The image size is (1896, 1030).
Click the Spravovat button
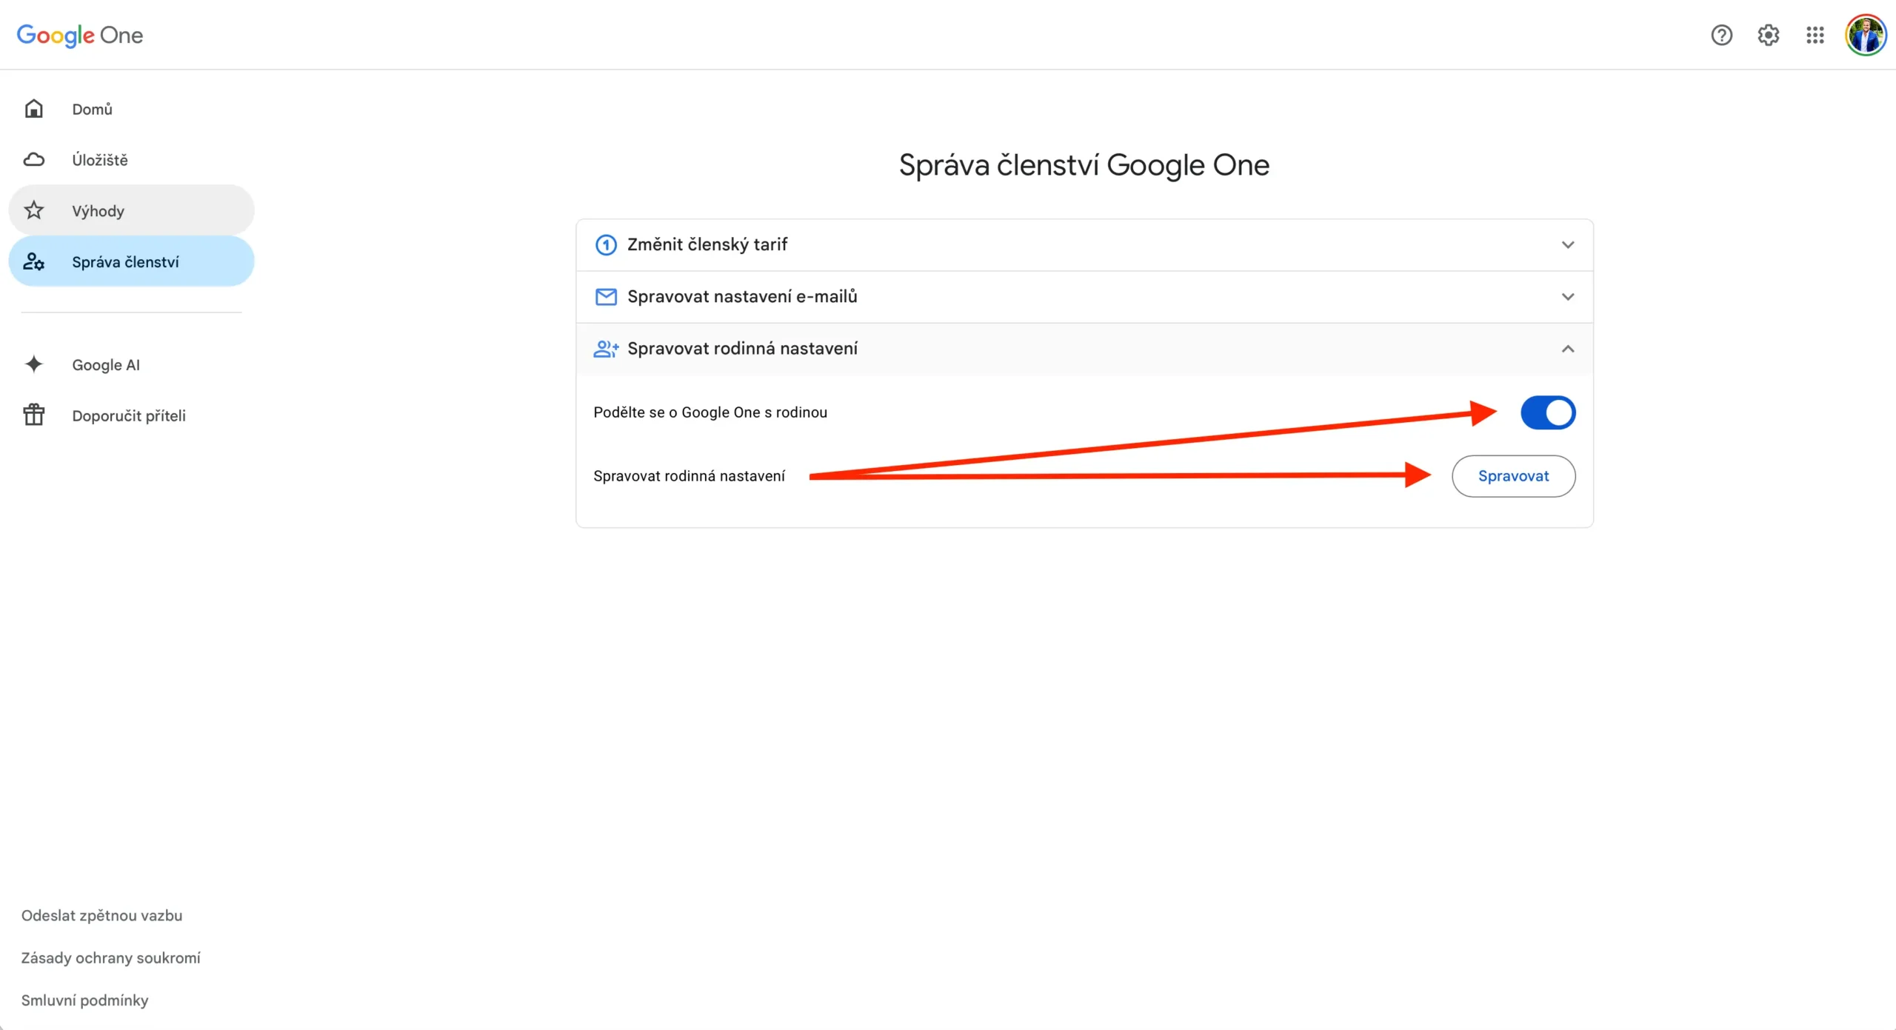[x=1513, y=476]
